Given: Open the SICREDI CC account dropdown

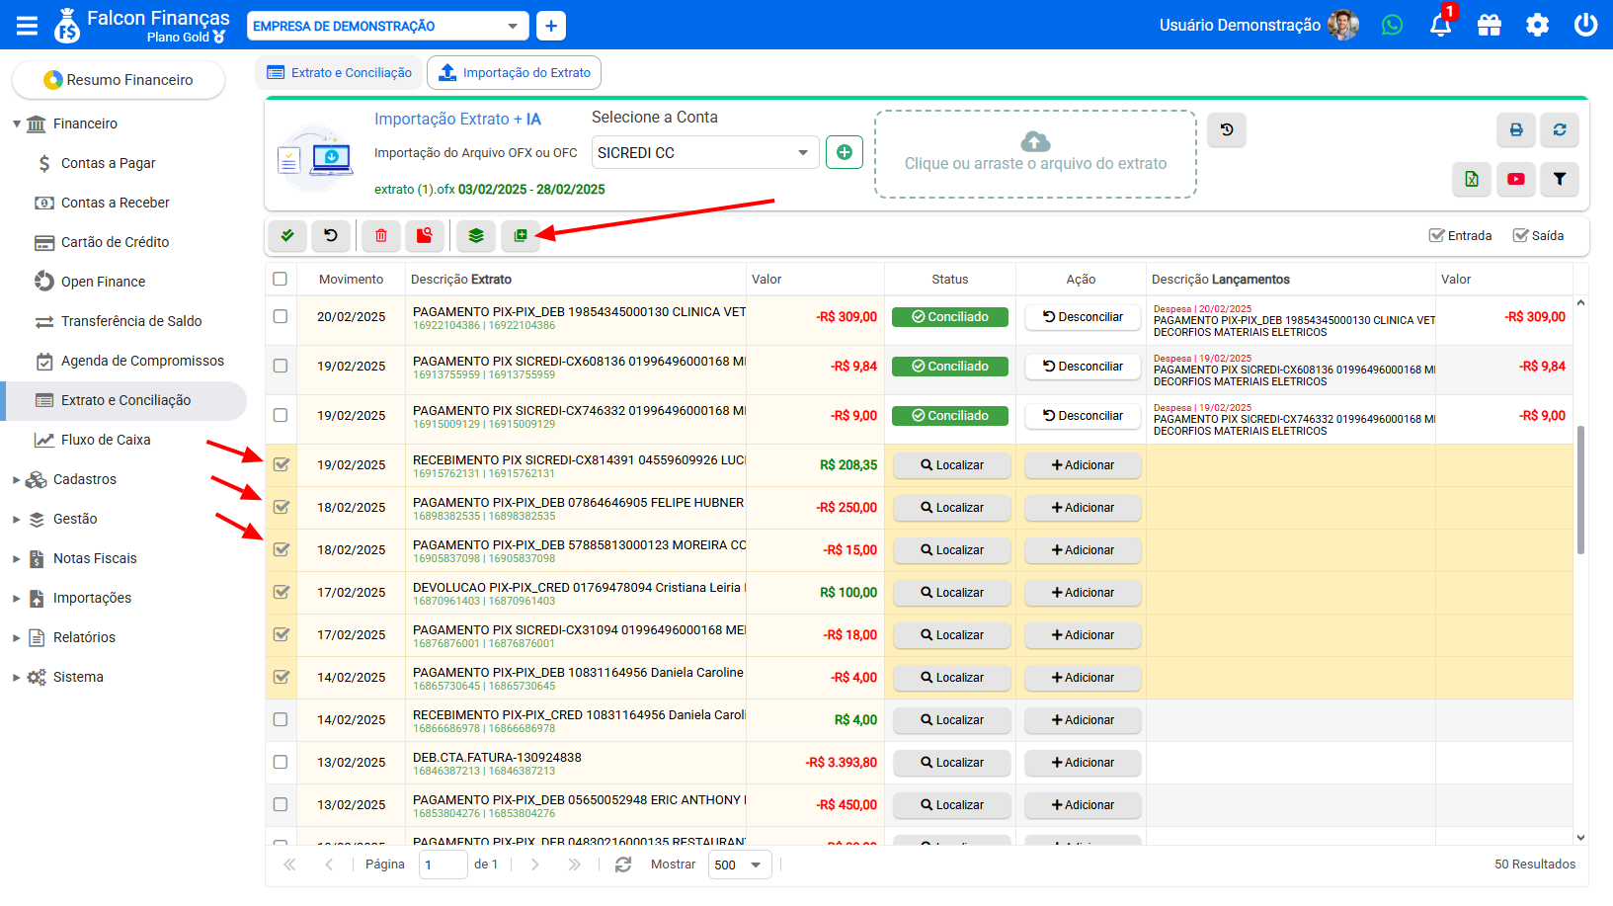Looking at the screenshot, I should point(705,152).
